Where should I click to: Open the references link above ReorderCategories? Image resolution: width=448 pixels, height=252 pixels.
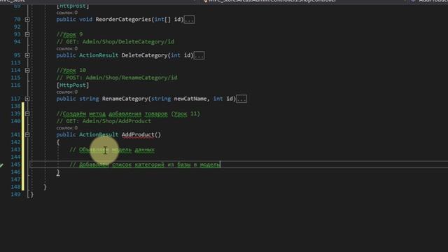67,13
